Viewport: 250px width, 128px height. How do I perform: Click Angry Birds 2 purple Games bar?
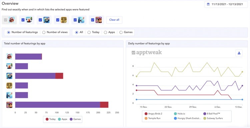[x=29, y=57]
